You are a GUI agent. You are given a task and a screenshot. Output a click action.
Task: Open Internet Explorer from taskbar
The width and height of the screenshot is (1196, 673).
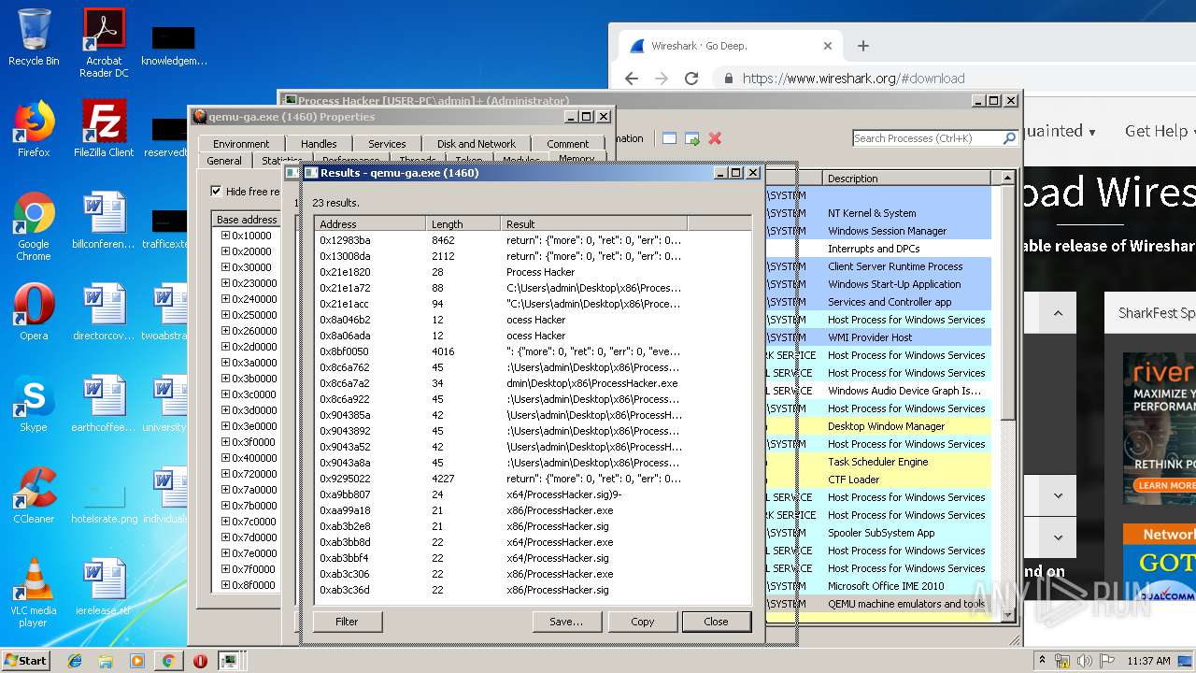click(x=75, y=661)
